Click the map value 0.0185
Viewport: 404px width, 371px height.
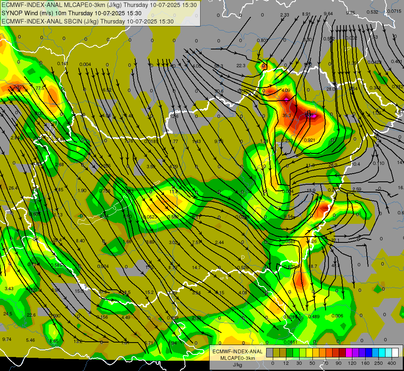pos(151,141)
